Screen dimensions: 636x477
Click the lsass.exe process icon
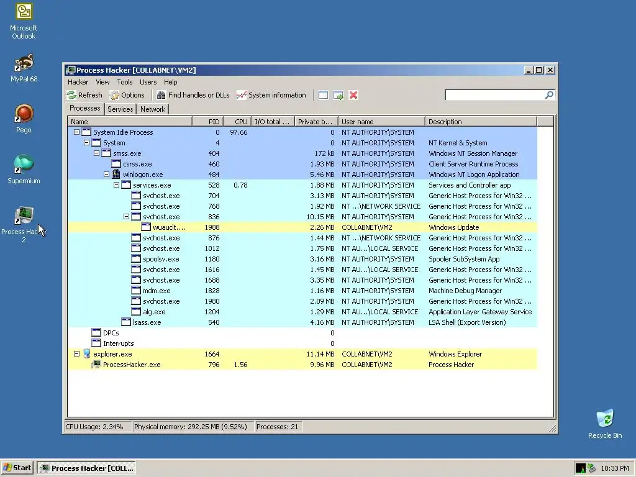coord(126,322)
